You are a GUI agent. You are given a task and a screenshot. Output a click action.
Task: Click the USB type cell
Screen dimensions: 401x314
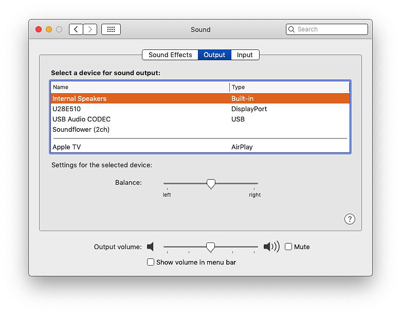(238, 119)
